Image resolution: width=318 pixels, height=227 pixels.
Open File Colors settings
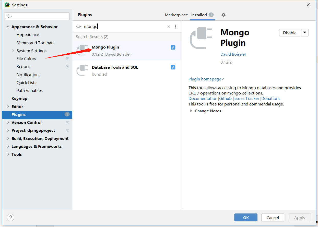(26, 59)
